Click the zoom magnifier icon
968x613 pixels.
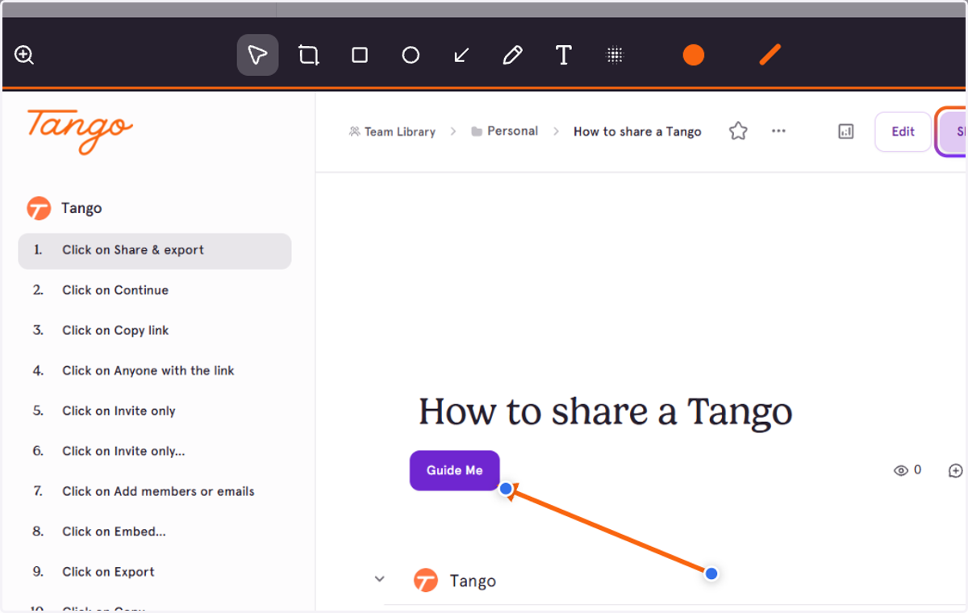click(24, 56)
